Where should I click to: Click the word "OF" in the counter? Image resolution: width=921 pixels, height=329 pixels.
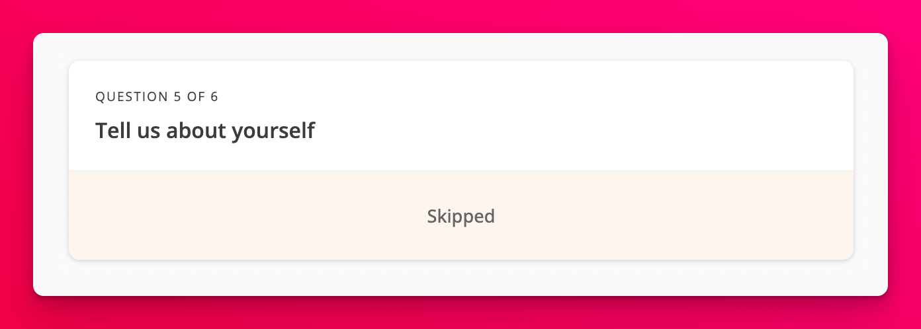(x=196, y=96)
